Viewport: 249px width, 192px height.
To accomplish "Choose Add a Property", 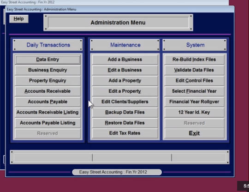I will 125,81.
